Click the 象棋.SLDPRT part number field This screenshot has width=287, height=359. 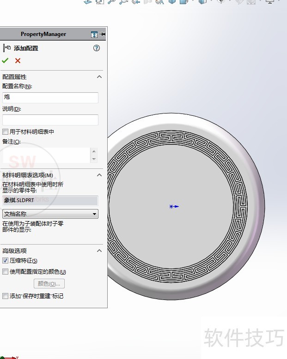[50, 200]
